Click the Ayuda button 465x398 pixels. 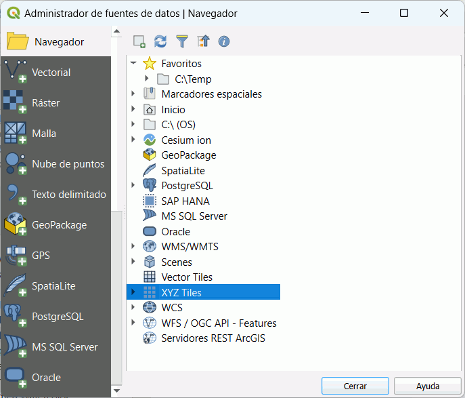(x=427, y=386)
